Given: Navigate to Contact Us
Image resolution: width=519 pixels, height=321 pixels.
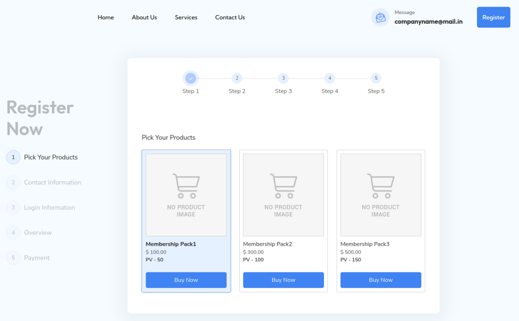Looking at the screenshot, I should (x=230, y=17).
